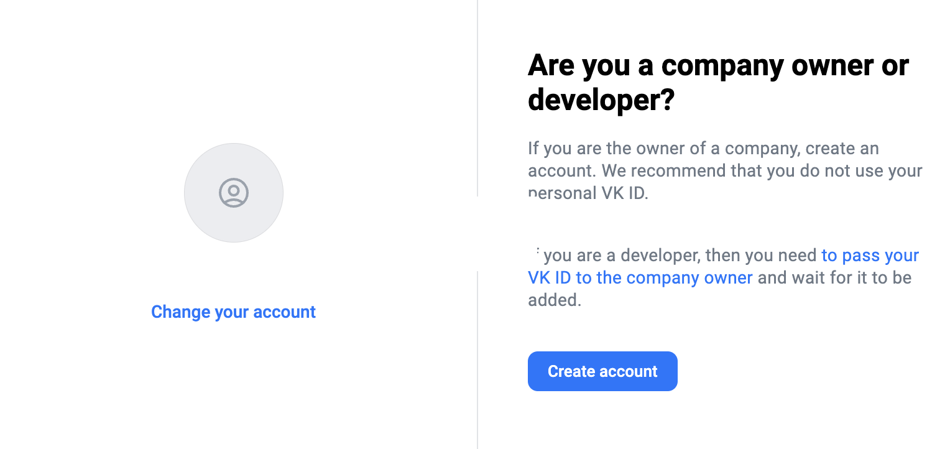Open the Change your account link
The height and width of the screenshot is (449, 950).
point(233,312)
